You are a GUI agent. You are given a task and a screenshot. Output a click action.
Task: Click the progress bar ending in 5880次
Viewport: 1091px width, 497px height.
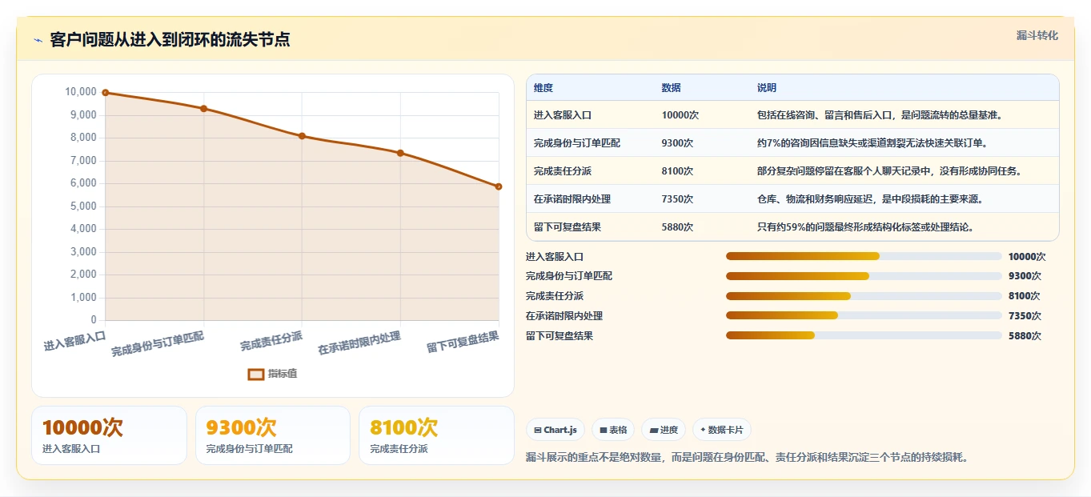[864, 336]
